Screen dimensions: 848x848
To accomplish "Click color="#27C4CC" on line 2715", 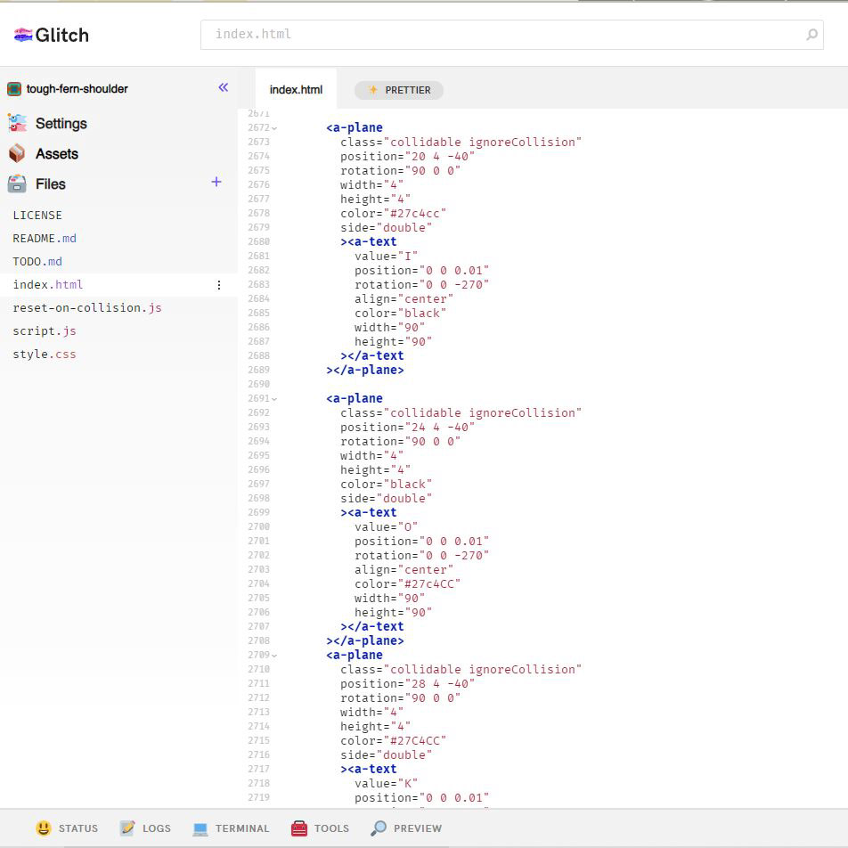I will point(393,741).
